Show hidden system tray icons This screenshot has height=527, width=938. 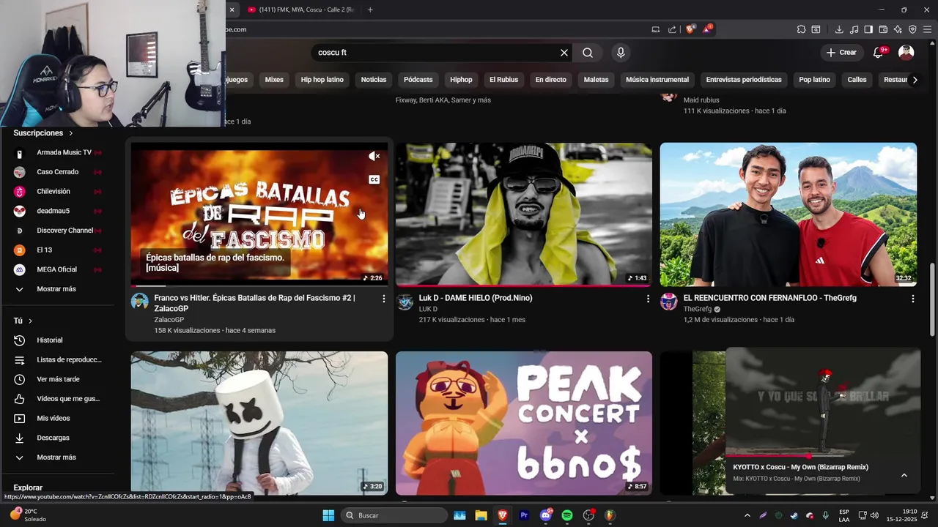pyautogui.click(x=747, y=515)
